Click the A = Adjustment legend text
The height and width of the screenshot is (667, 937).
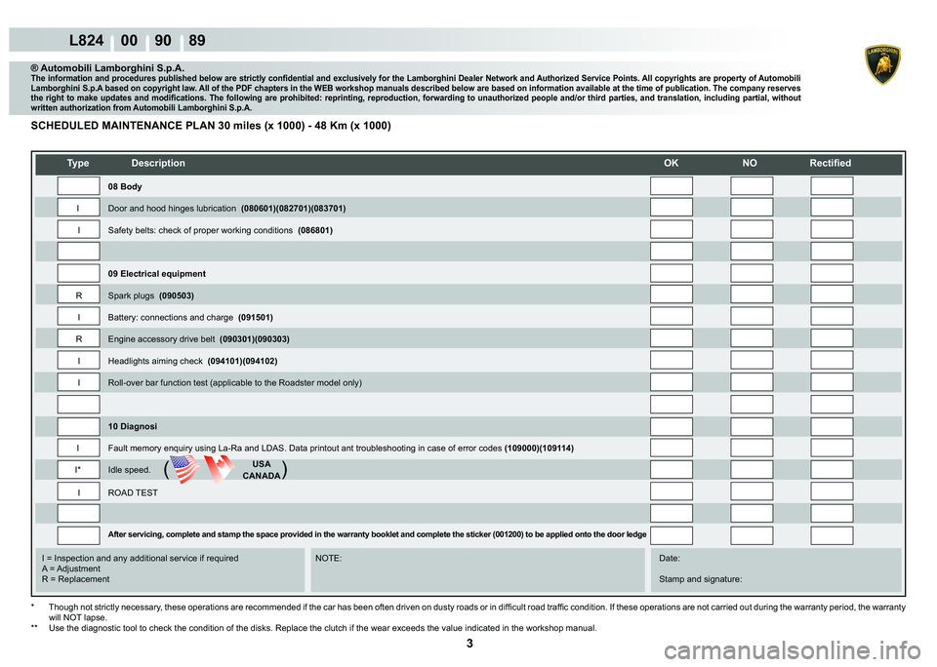[x=71, y=569]
